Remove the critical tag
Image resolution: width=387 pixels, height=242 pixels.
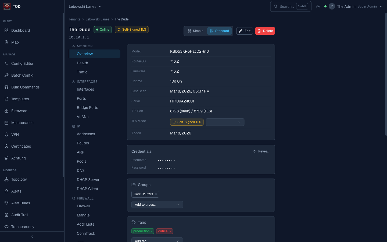coord(170,231)
